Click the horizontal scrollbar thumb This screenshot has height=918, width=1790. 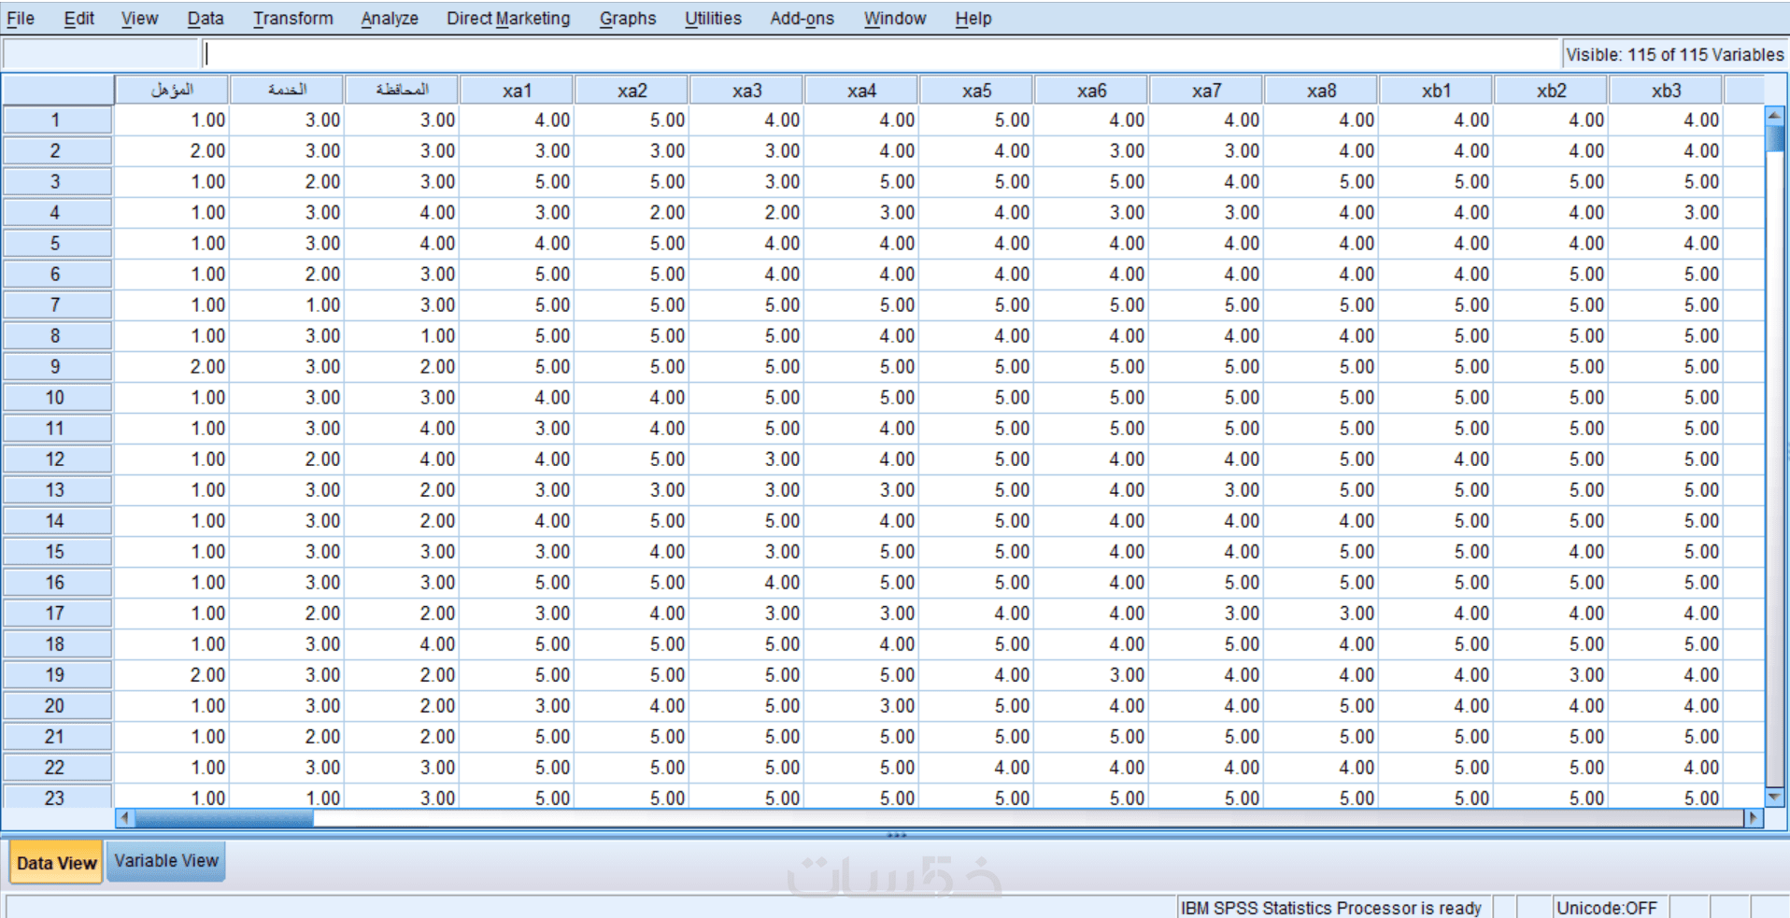[224, 818]
